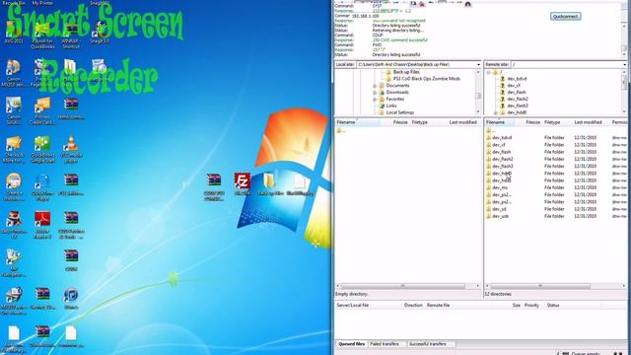Open QuickBooks SimpleStart desktop icon
631x355 pixels.
point(42,149)
